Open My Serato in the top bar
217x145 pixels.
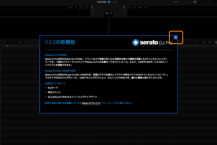[x=209, y=2]
